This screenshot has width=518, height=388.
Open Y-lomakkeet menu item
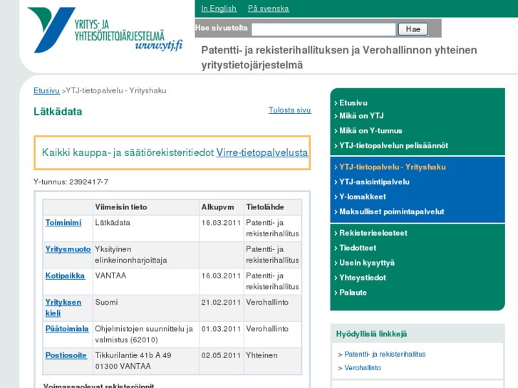[x=363, y=196]
